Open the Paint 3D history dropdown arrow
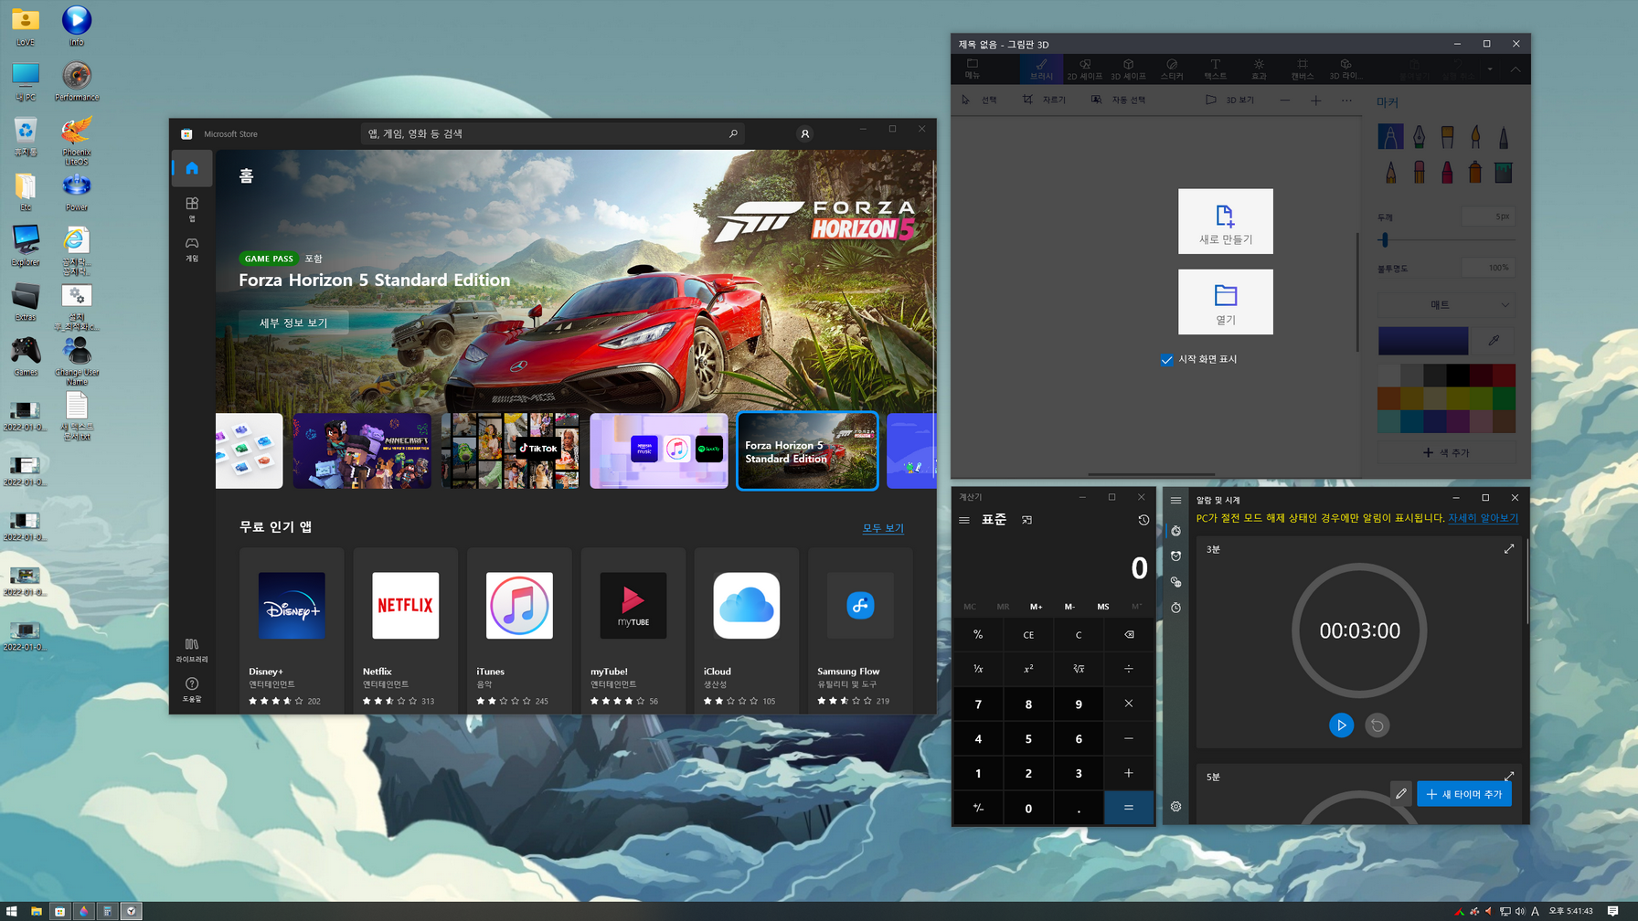Viewport: 1638px width, 921px height. 1490,69
